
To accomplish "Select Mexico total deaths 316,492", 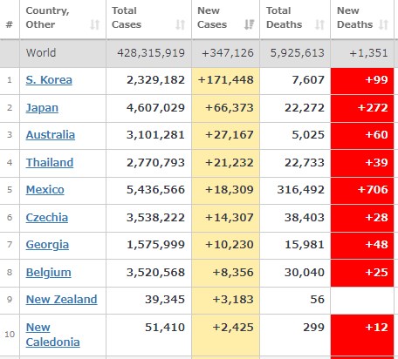I will (301, 190).
